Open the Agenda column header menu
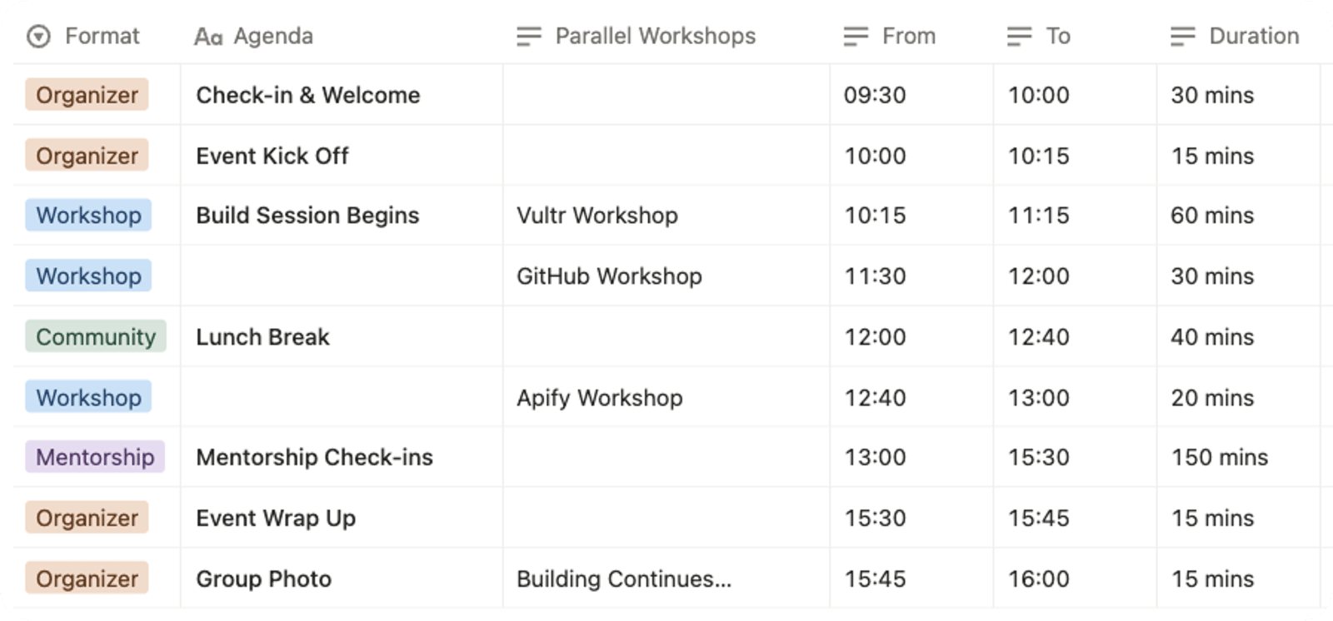The height and width of the screenshot is (621, 1333). (x=273, y=37)
